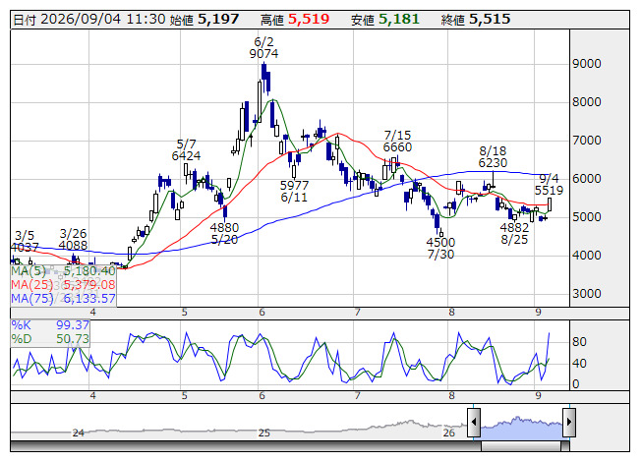Click the 80 stochastic axis label
This screenshot has height=462, width=642.
[x=579, y=342]
